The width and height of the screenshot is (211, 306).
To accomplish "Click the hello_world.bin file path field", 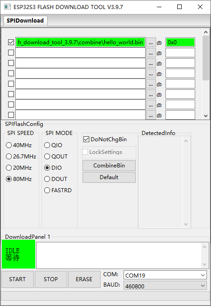I will pos(80,42).
